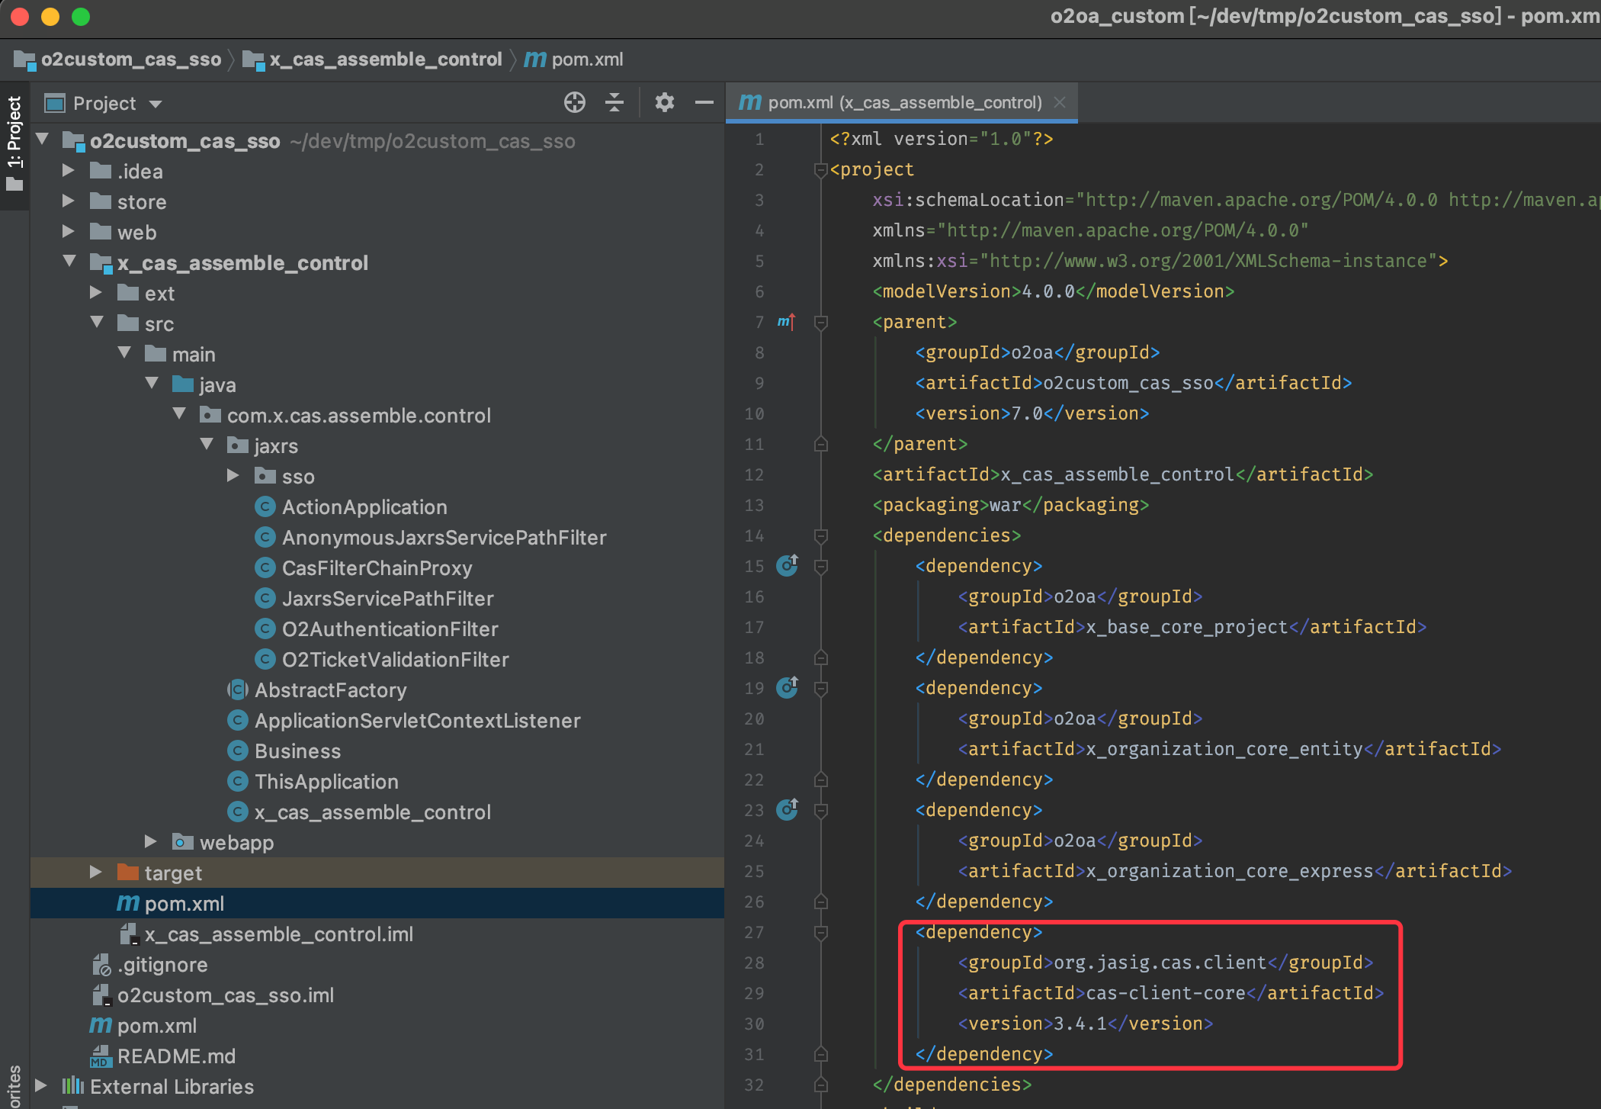1601x1109 pixels.
Task: Select the pom.xml editor tab
Action: (x=903, y=102)
